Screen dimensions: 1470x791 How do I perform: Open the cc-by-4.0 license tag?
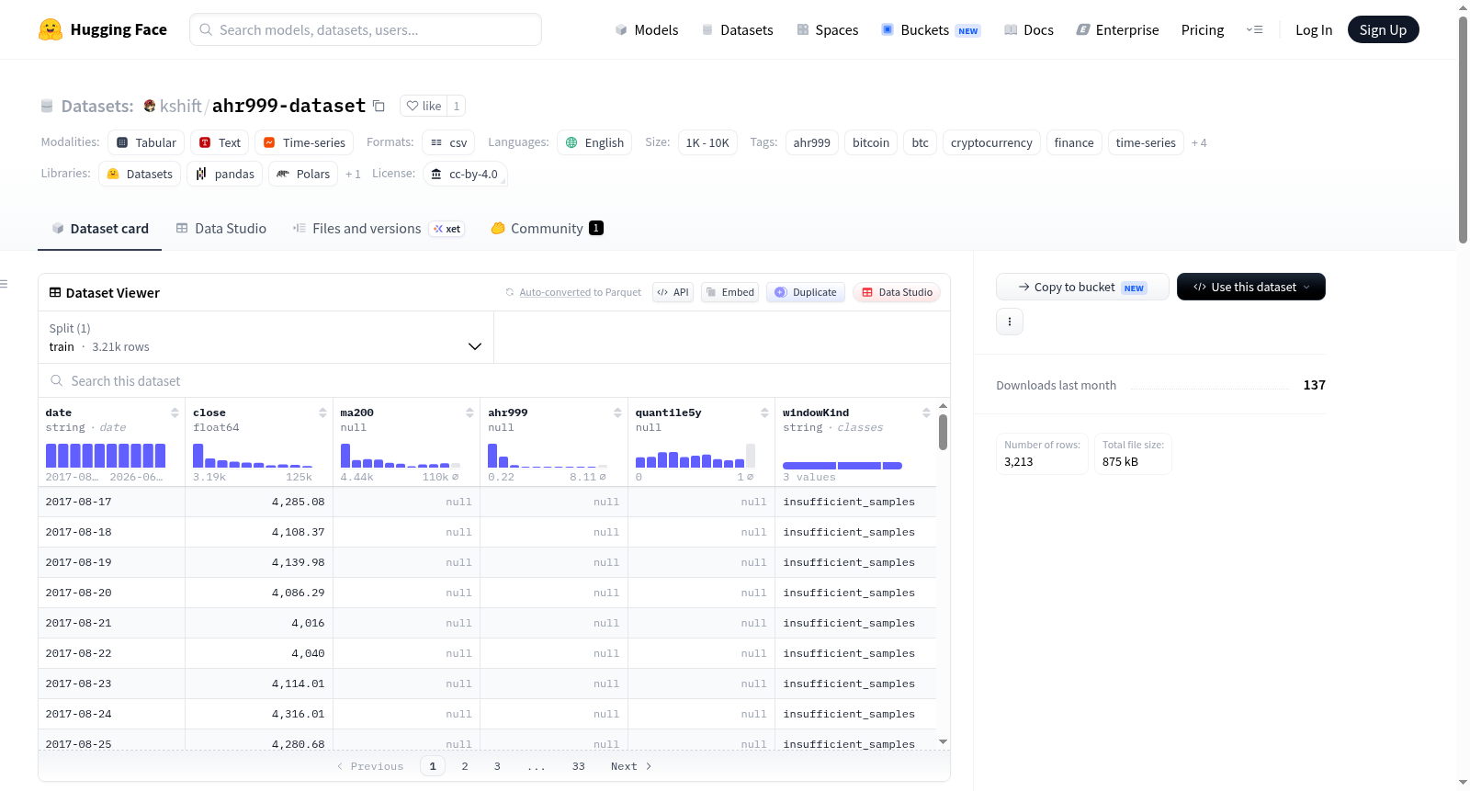(x=465, y=174)
